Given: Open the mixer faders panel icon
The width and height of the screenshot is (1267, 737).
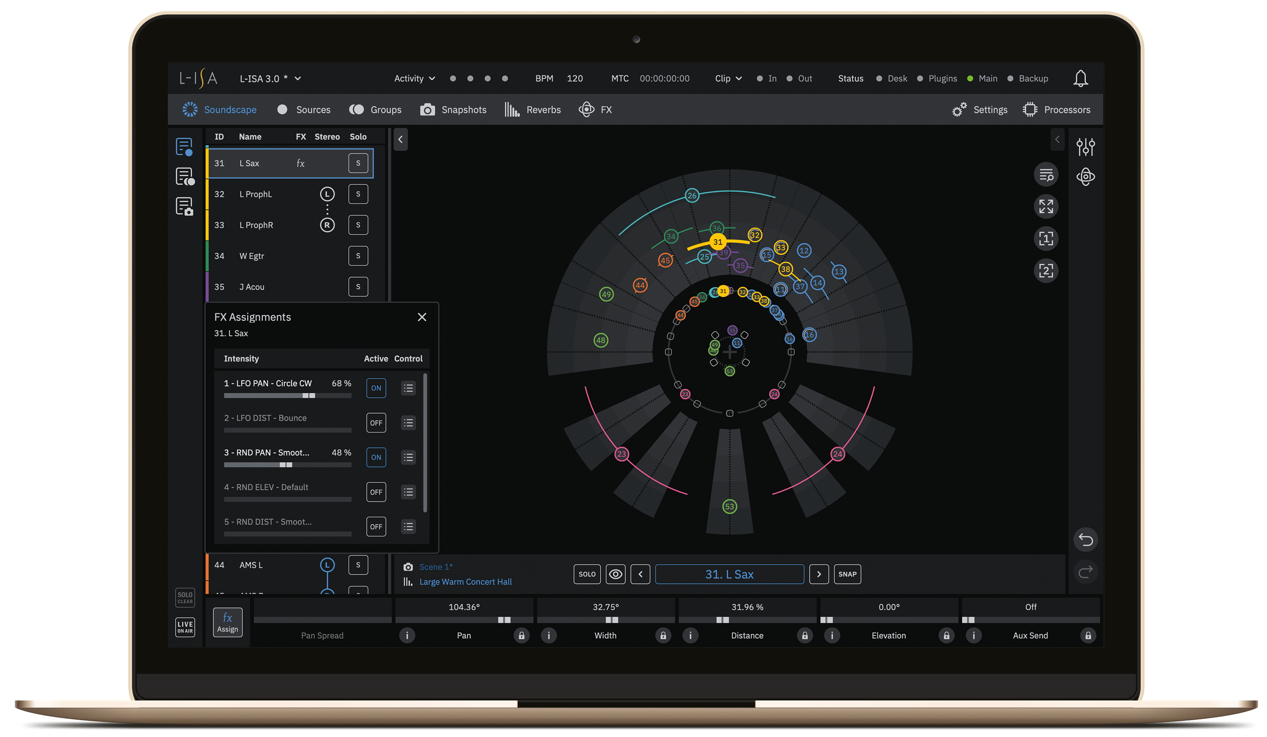Looking at the screenshot, I should tap(1085, 147).
